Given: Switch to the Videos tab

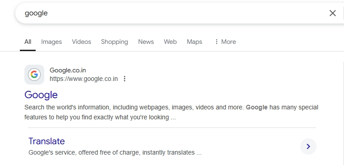Looking at the screenshot, I should click(x=81, y=42).
